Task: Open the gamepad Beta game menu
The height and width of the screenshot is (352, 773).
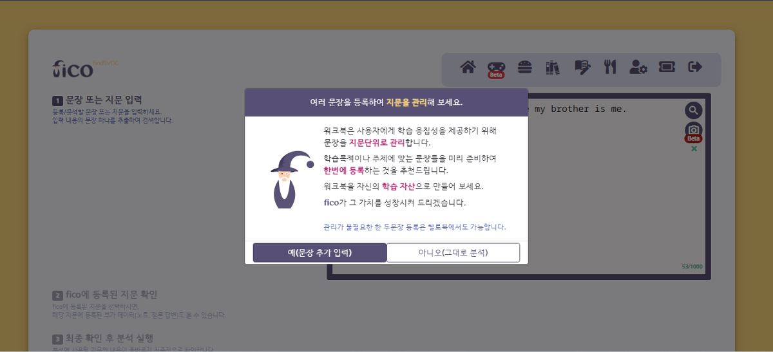Action: [496, 69]
